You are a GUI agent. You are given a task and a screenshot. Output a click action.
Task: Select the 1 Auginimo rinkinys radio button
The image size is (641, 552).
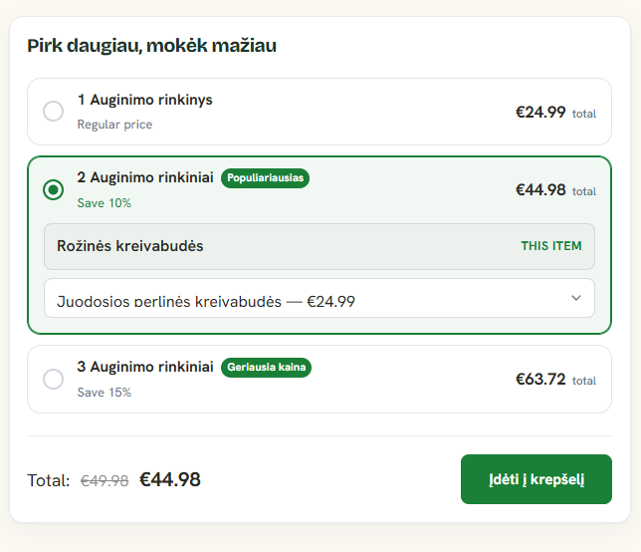(x=53, y=111)
